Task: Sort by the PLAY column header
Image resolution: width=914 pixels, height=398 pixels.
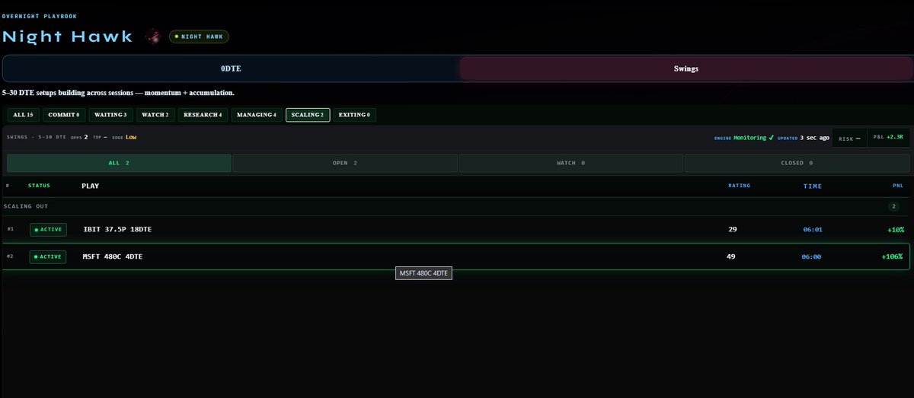Action: pyautogui.click(x=90, y=186)
